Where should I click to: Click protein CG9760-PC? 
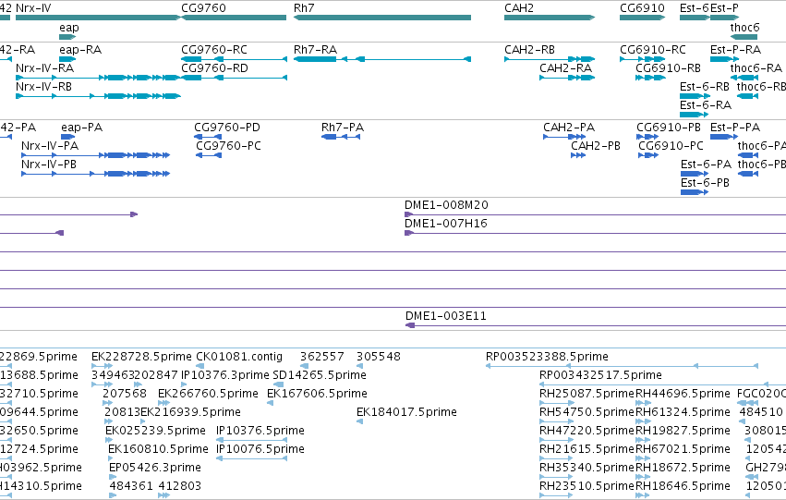(x=209, y=155)
